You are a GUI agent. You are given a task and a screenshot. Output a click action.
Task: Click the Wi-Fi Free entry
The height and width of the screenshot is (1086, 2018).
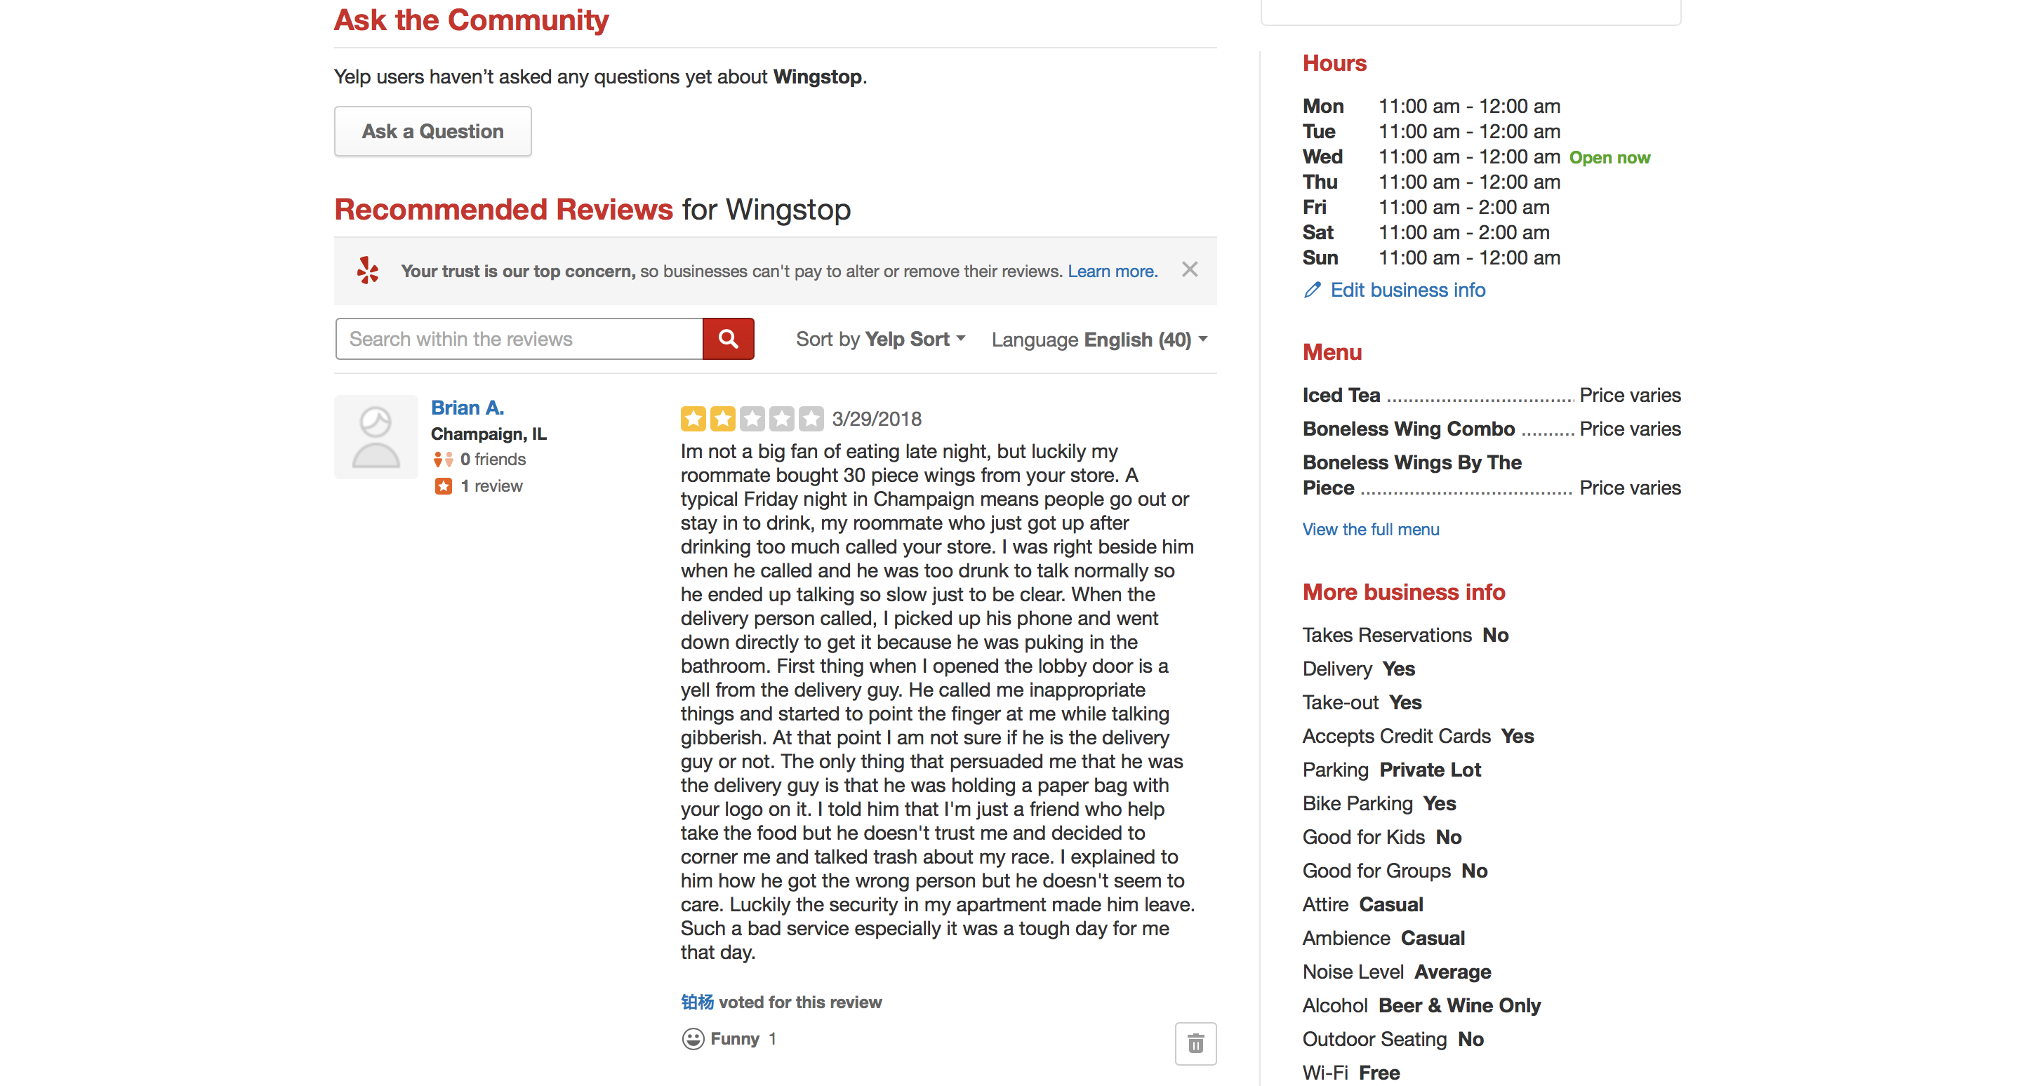tap(1350, 1073)
